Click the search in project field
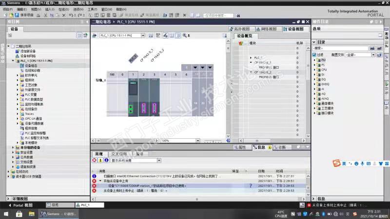 point(218,16)
